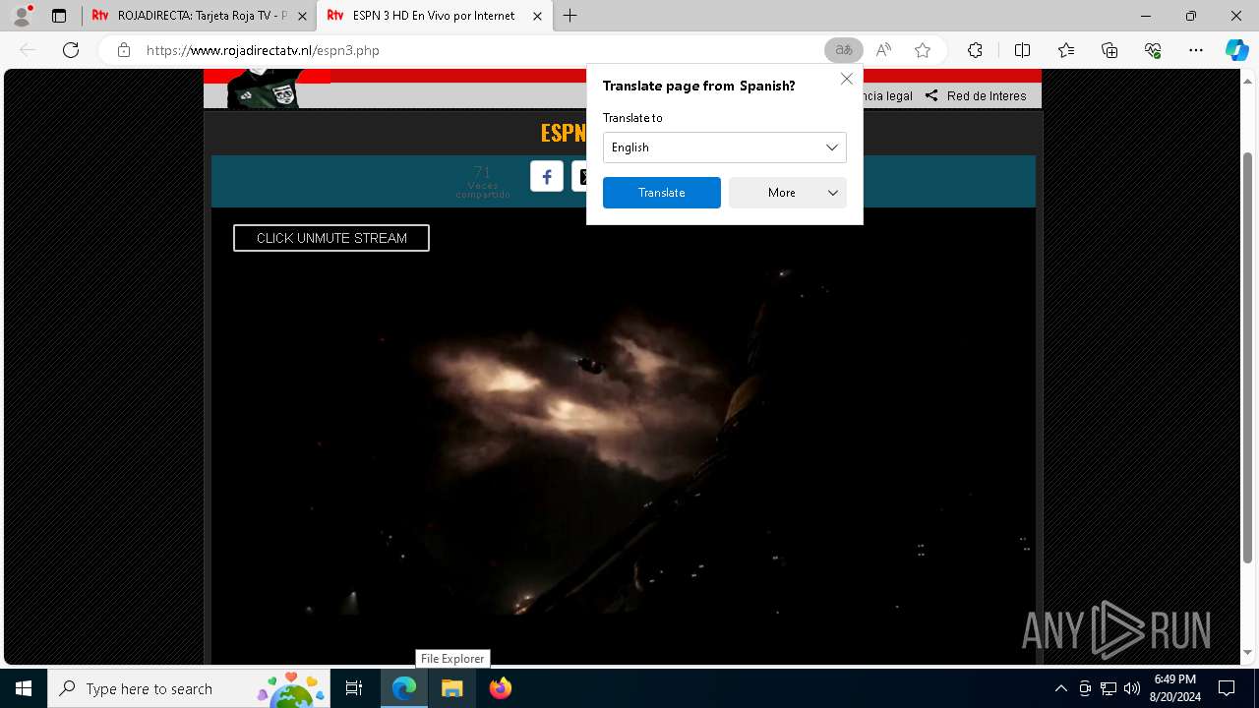Click the Microsoft Edge taskbar icon

coord(404,688)
